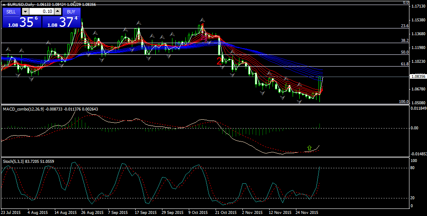Click the 0.10 volume input field
Viewport: 427px width, 216px height.
click(42, 12)
